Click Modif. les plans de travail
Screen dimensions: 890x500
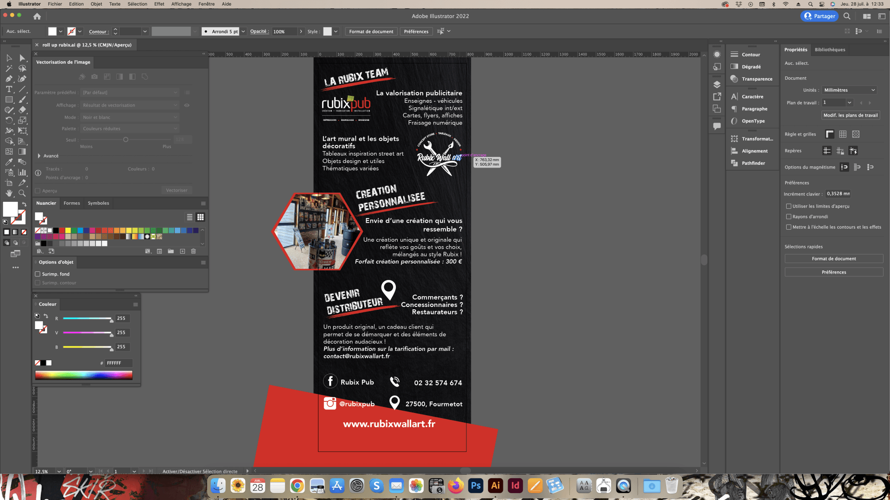coord(850,115)
